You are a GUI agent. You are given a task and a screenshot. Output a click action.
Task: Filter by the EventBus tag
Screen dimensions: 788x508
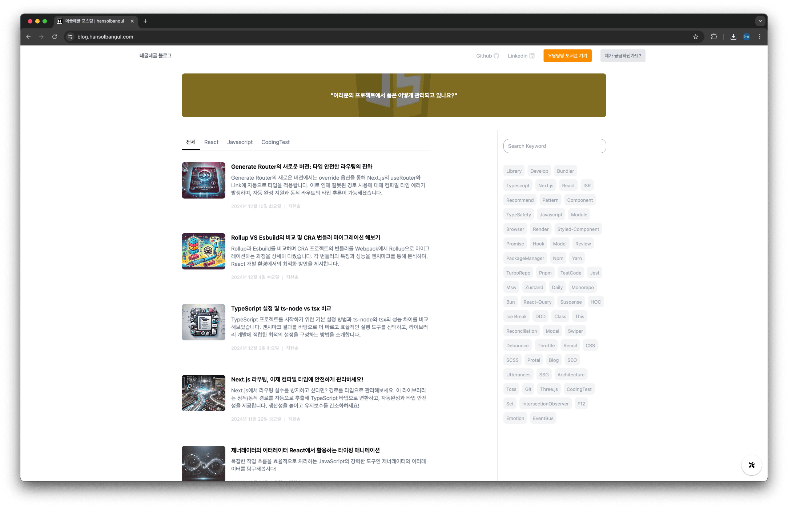coord(543,418)
